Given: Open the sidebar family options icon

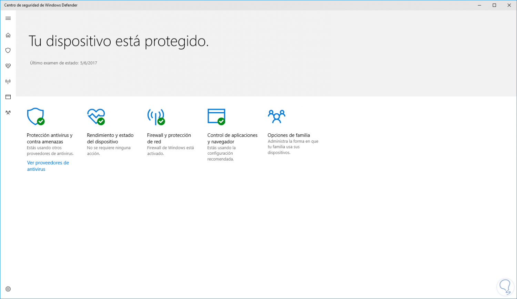Looking at the screenshot, I should (x=8, y=112).
